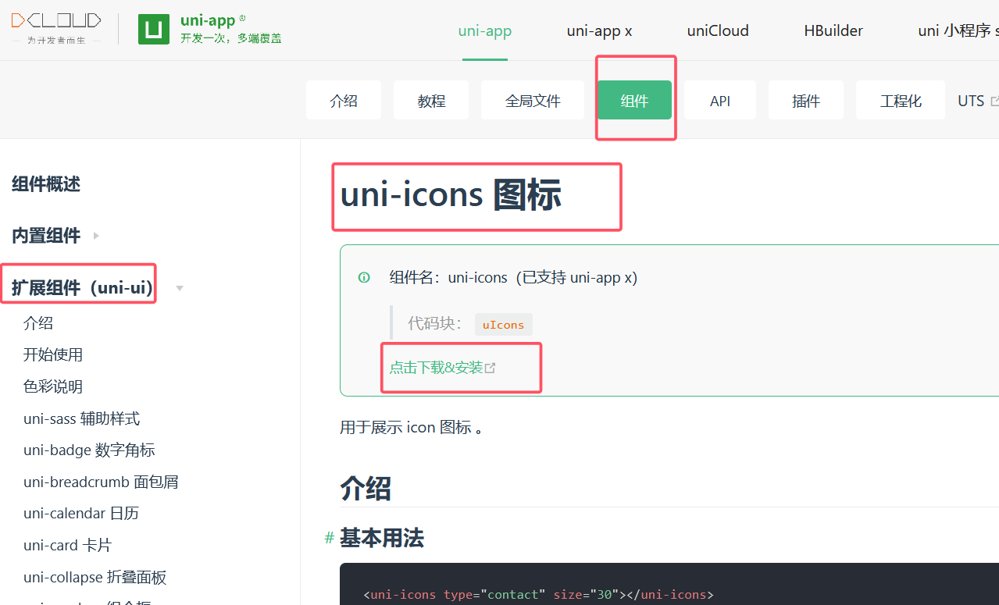The height and width of the screenshot is (605, 999).
Task: Open the 组件概述 sidebar section
Action: pyautogui.click(x=46, y=184)
